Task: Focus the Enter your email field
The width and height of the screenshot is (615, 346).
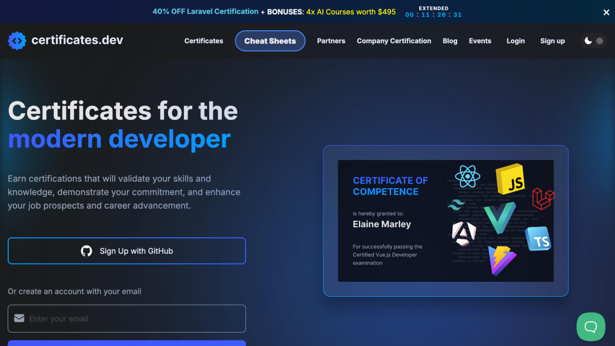Action: click(127, 318)
